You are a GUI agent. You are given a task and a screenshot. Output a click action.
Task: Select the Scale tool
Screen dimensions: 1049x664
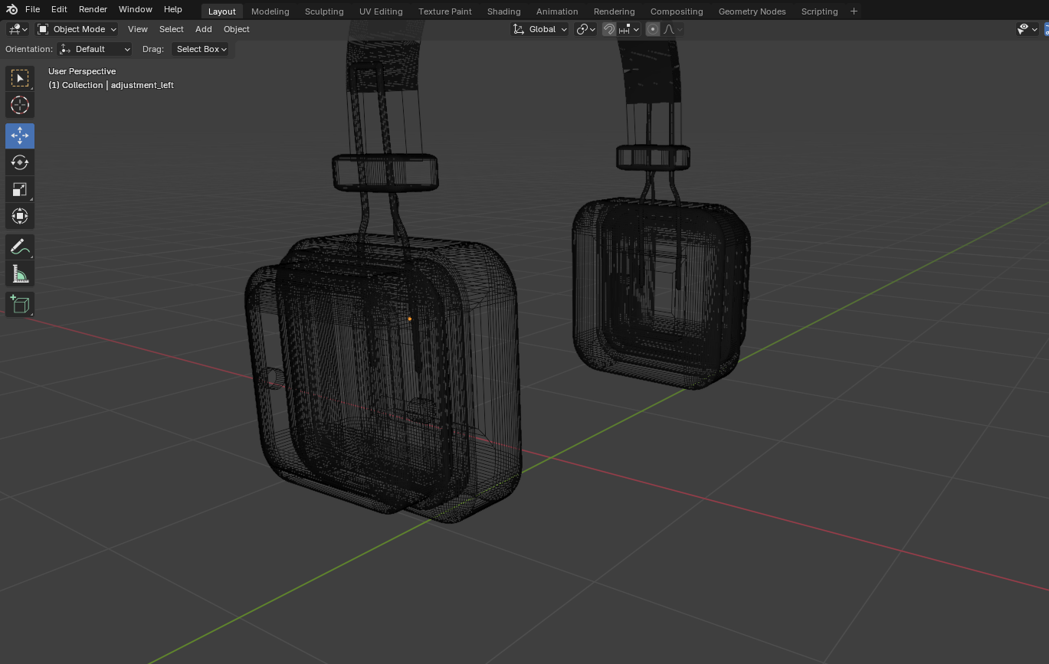point(19,188)
